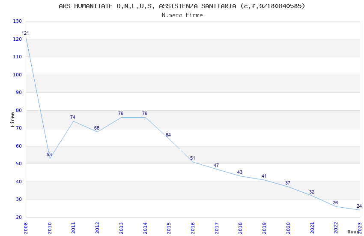Screen dimensions: 364x236
Task: Click y-axis tick label 90
Action: [x=19, y=92]
